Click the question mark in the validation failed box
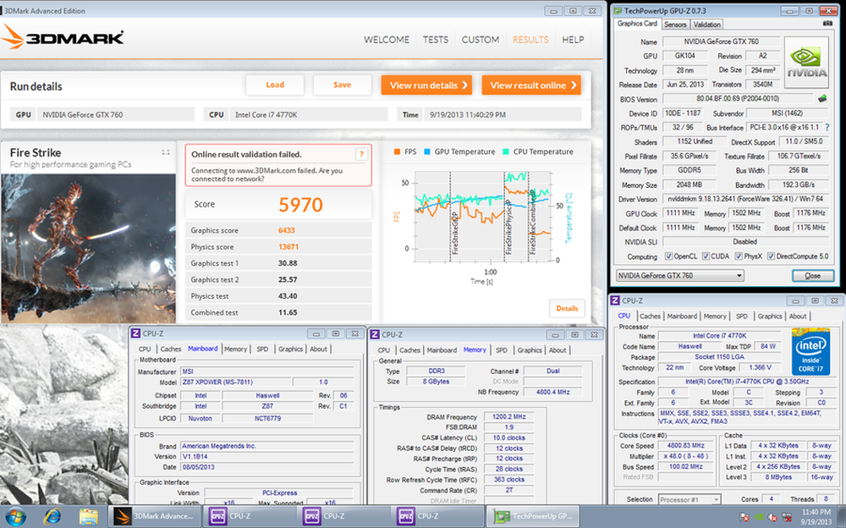The height and width of the screenshot is (528, 846). point(361,154)
